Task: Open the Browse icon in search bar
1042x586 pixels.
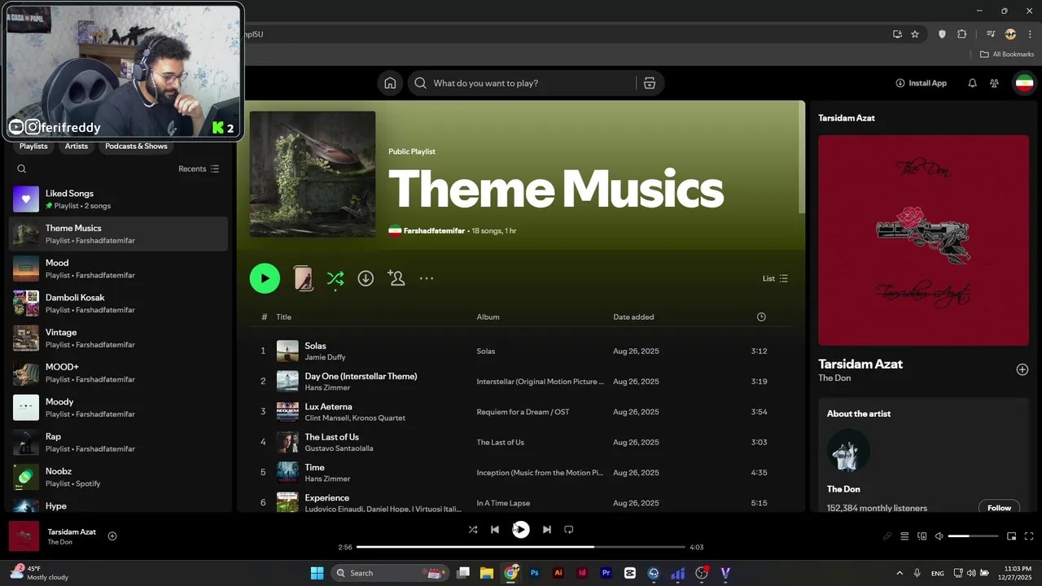Action: 649,83
